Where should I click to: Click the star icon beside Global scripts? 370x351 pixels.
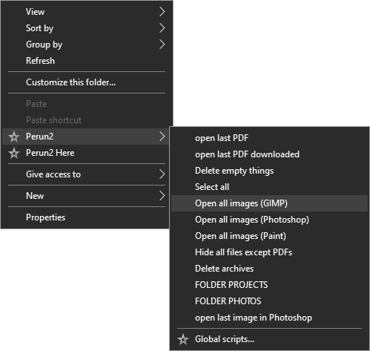tap(183, 339)
